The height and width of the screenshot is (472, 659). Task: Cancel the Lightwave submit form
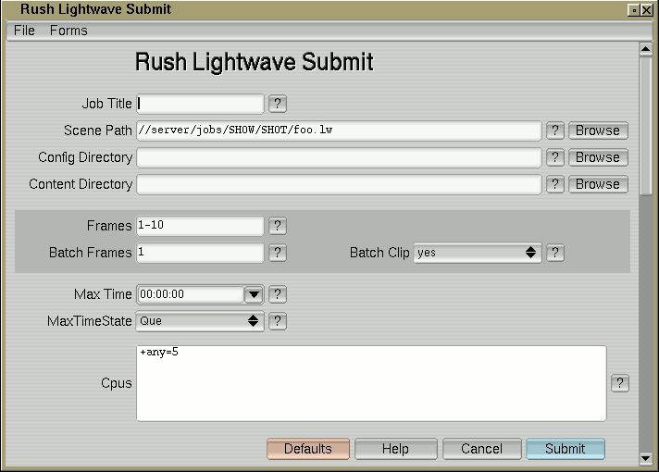(x=481, y=449)
